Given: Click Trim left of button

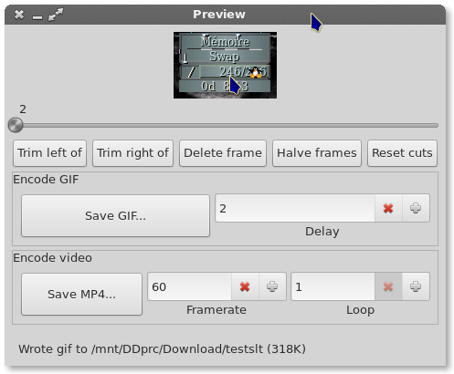Looking at the screenshot, I should coord(49,153).
